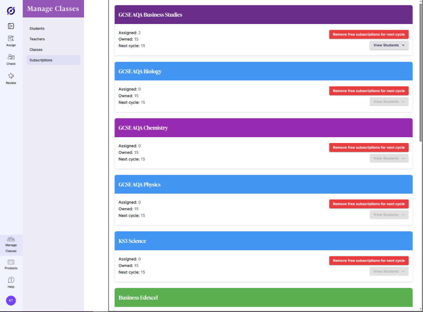Collapse the sidebar panel icon

(x=11, y=26)
